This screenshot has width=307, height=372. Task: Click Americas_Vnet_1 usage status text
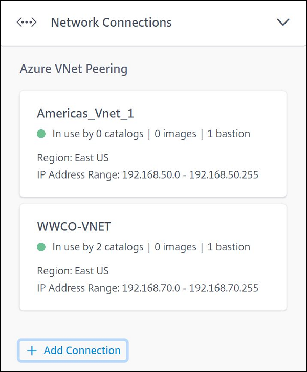(98, 134)
